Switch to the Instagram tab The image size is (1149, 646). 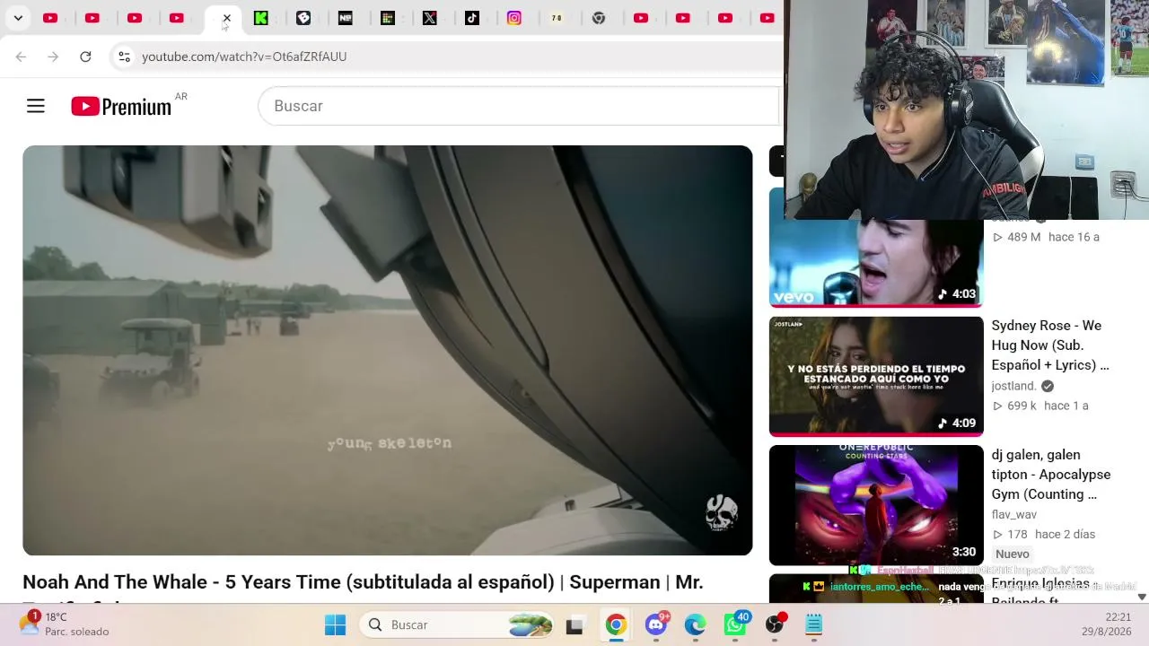click(x=514, y=18)
